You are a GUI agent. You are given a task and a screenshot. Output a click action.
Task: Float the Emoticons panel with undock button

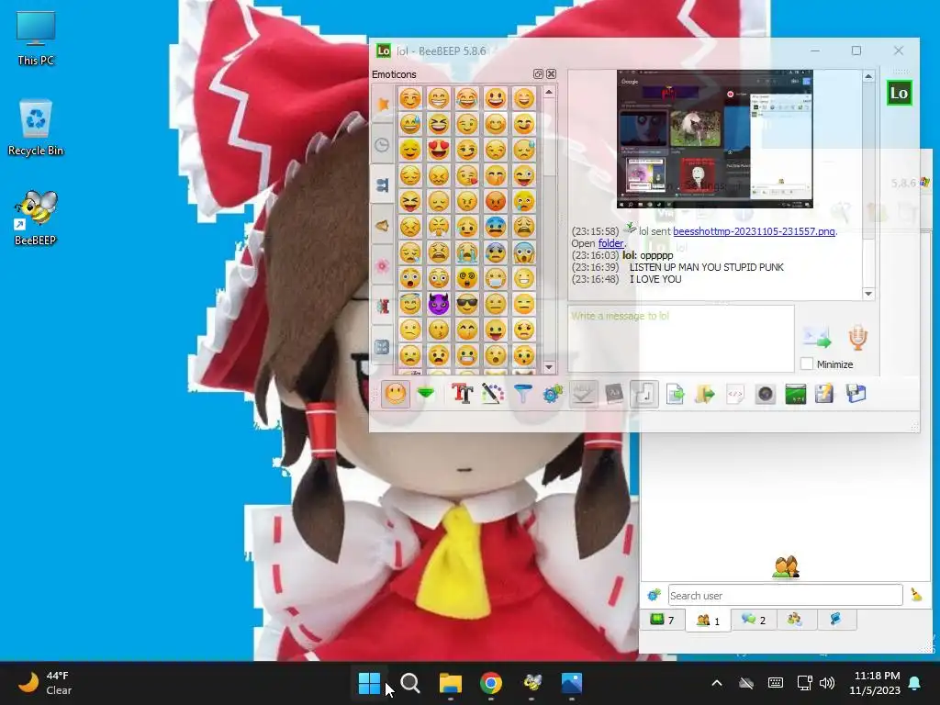point(538,73)
